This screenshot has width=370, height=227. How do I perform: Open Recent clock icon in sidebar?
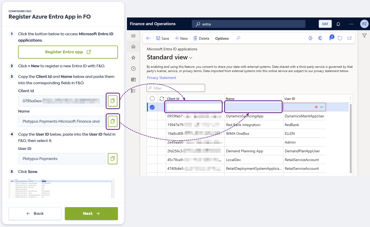click(133, 69)
